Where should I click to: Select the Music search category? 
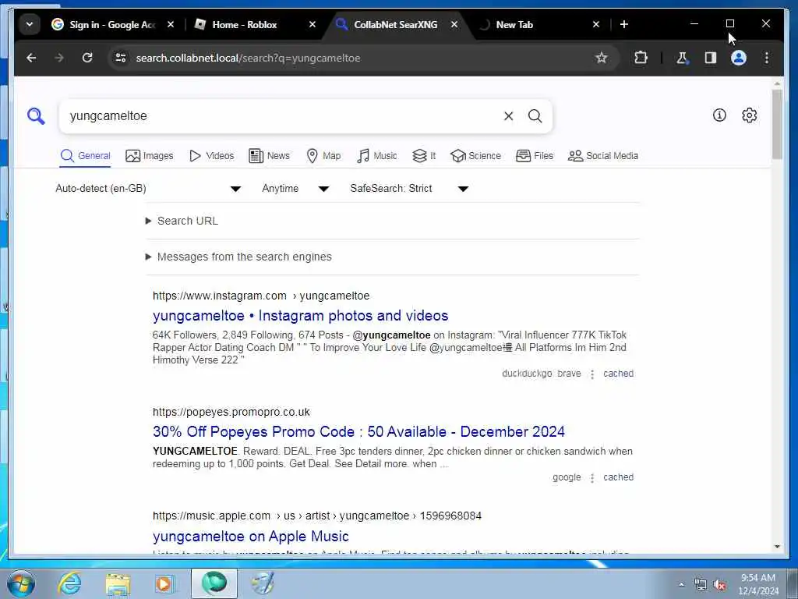[x=377, y=156]
